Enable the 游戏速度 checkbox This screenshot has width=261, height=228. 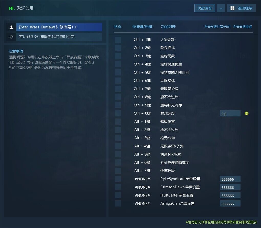[118, 113]
